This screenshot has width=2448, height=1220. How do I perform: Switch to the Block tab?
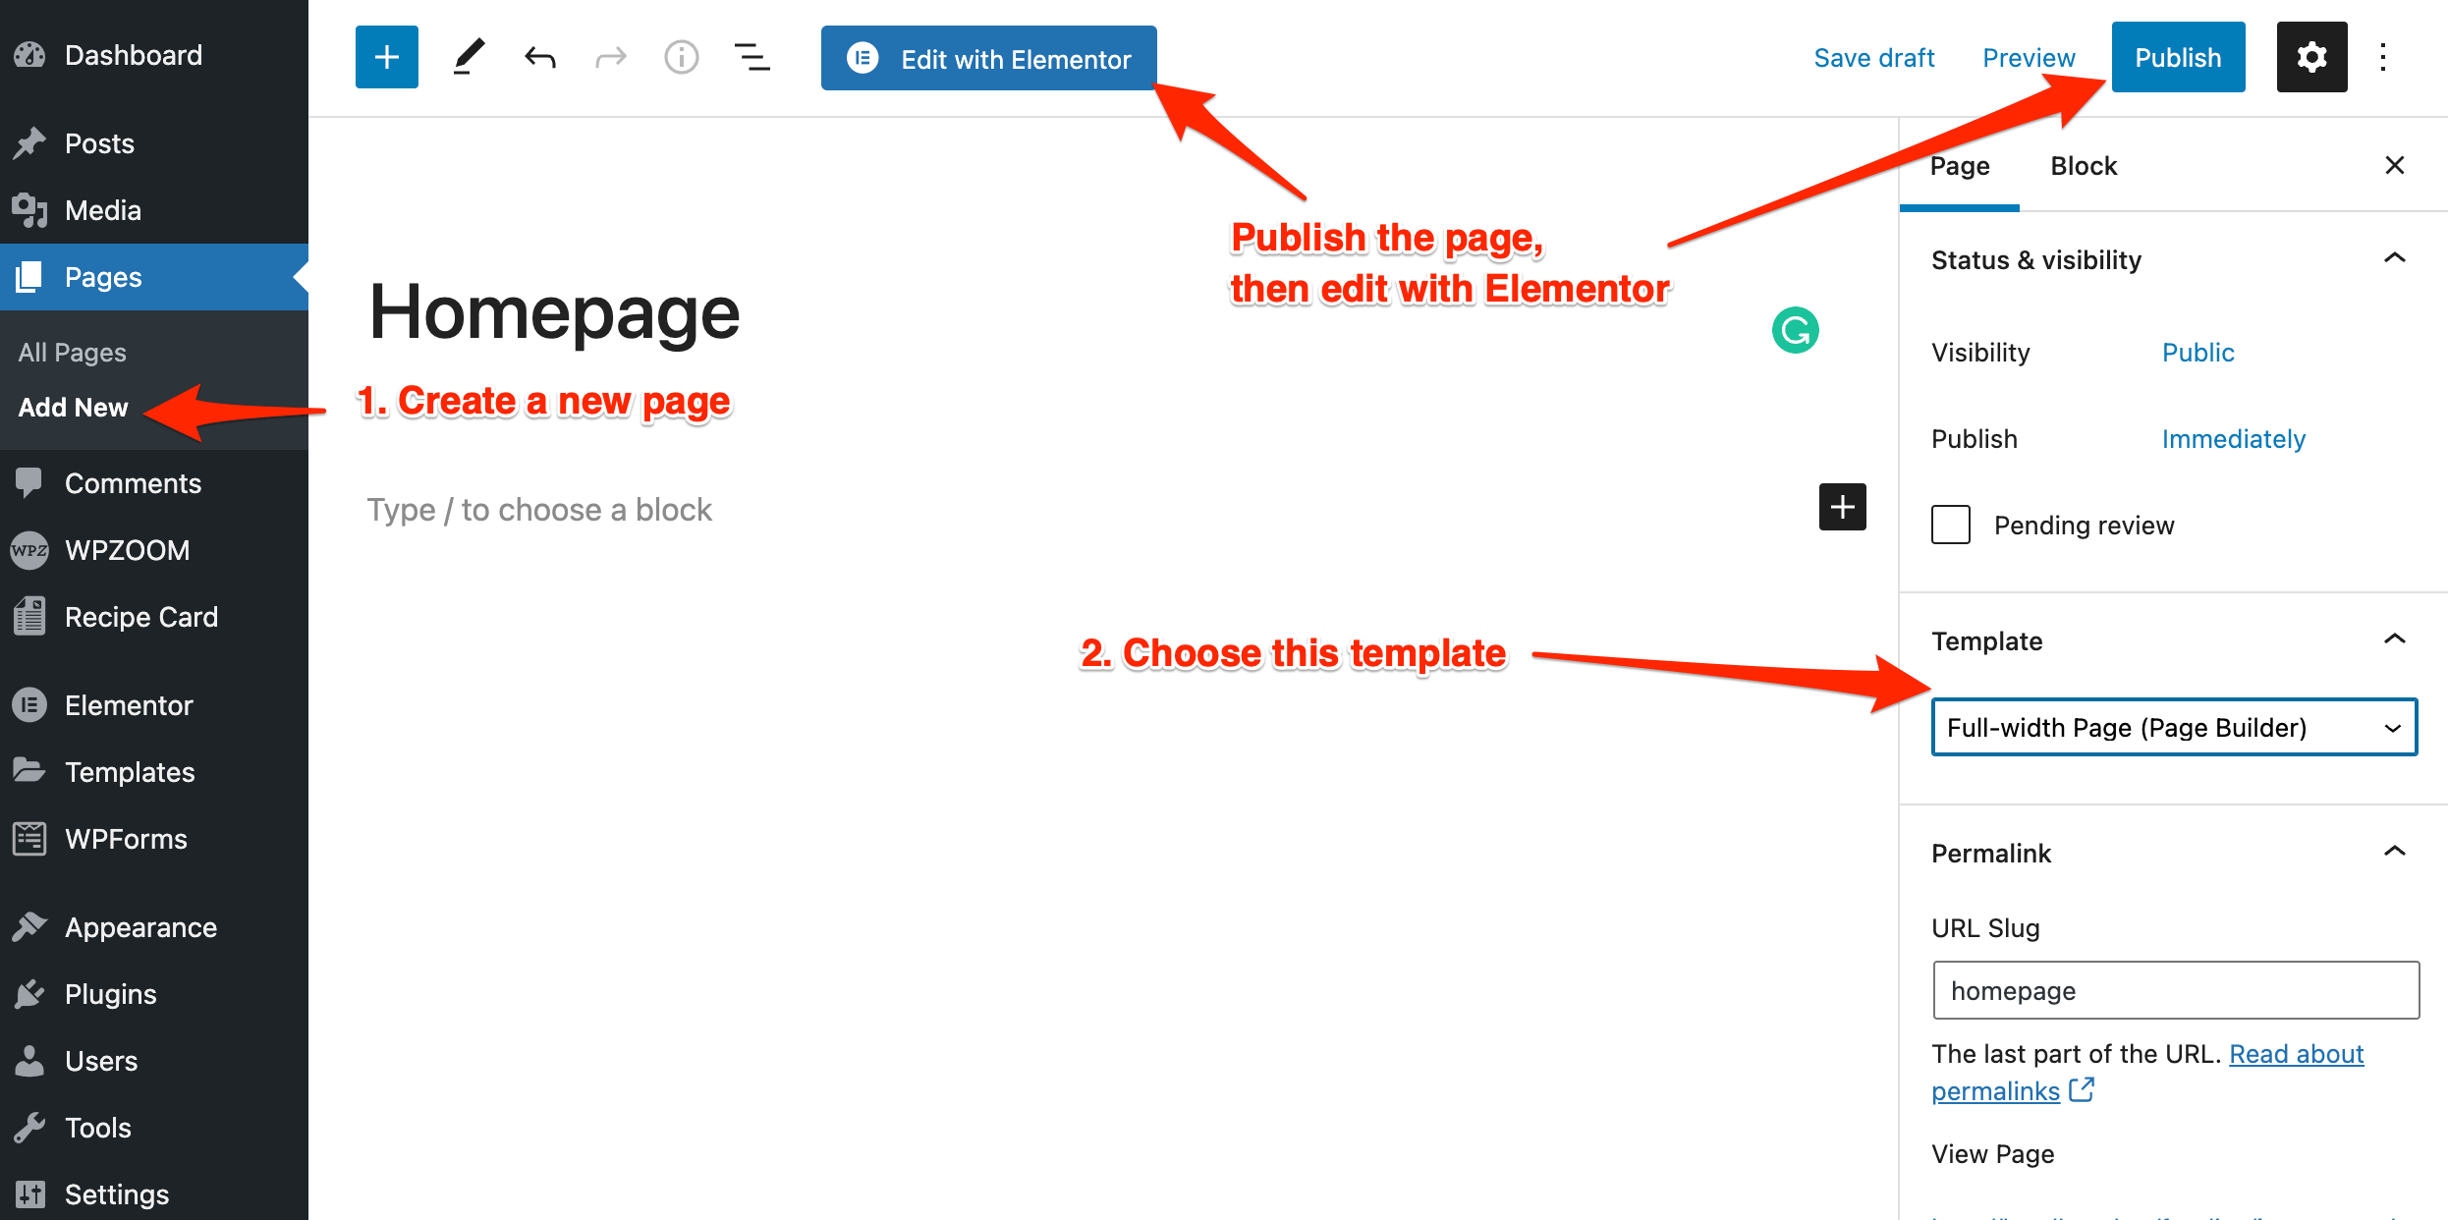[x=2084, y=166]
